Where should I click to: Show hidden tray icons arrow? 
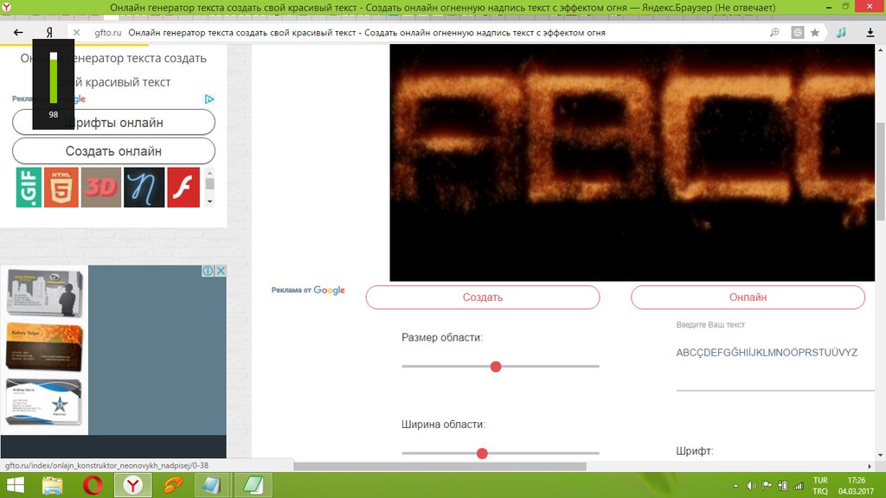[x=735, y=486]
